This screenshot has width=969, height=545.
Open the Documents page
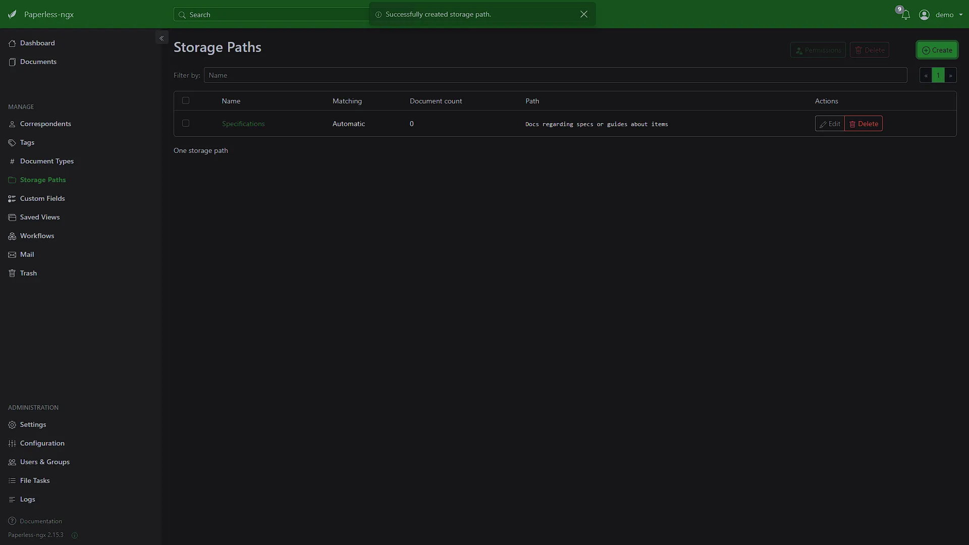click(38, 62)
